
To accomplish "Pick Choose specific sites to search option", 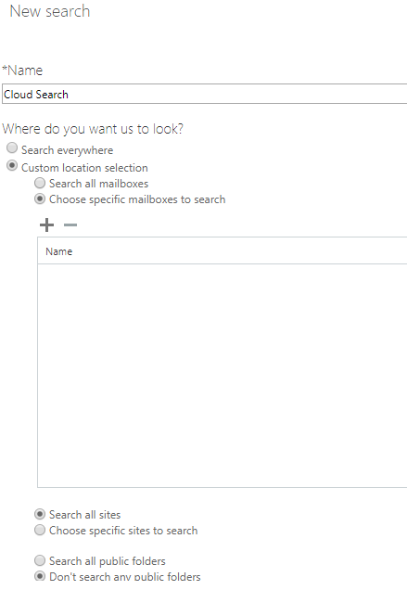I will (40, 530).
